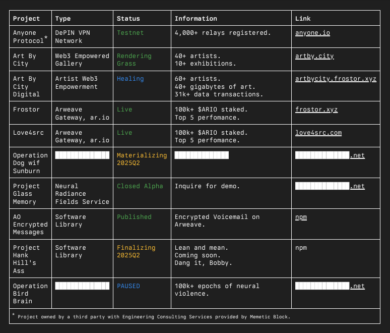The width and height of the screenshot is (390, 333).
Task: Click the Rendering Grass status
Action: pyautogui.click(x=135, y=60)
